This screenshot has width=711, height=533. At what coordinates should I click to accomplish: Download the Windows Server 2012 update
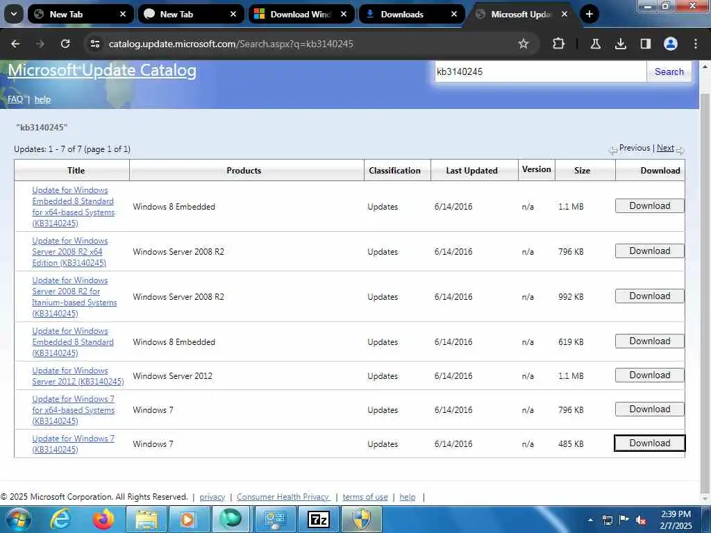649,375
